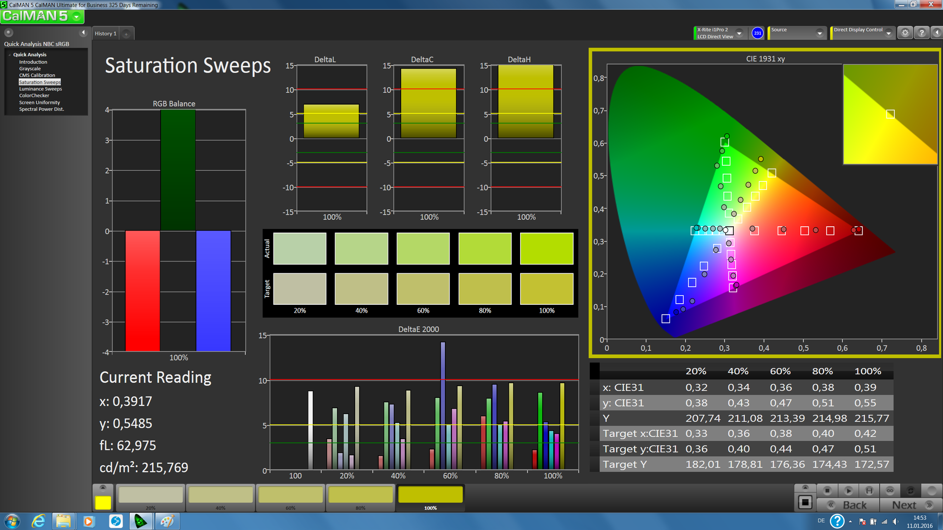The width and height of the screenshot is (943, 530).
Task: Click the blue 231 meter timer icon
Action: [x=757, y=33]
